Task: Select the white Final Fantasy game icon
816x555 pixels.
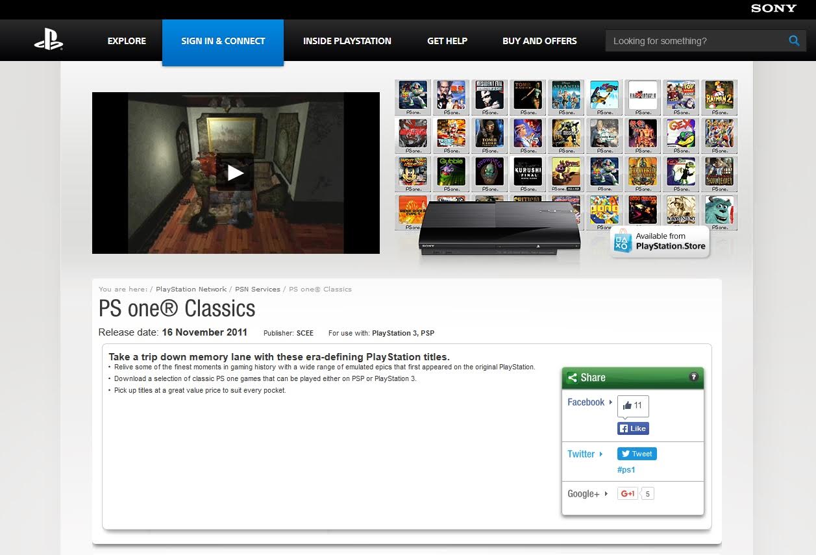Action: pos(643,97)
